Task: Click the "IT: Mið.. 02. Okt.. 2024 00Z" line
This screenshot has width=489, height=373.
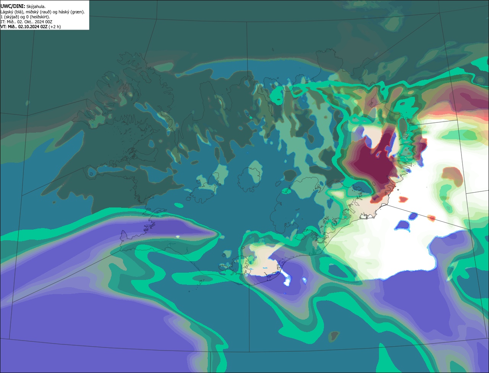Action: pyautogui.click(x=26, y=22)
